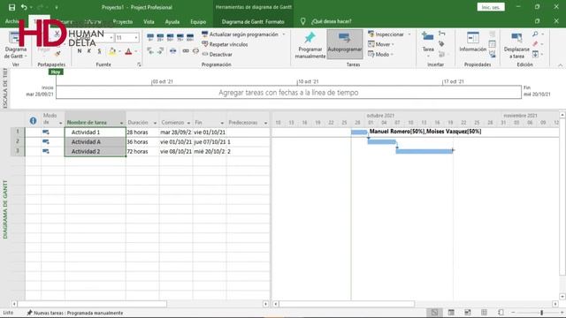Collapse the ribbon with the chevron

pyautogui.click(x=560, y=65)
